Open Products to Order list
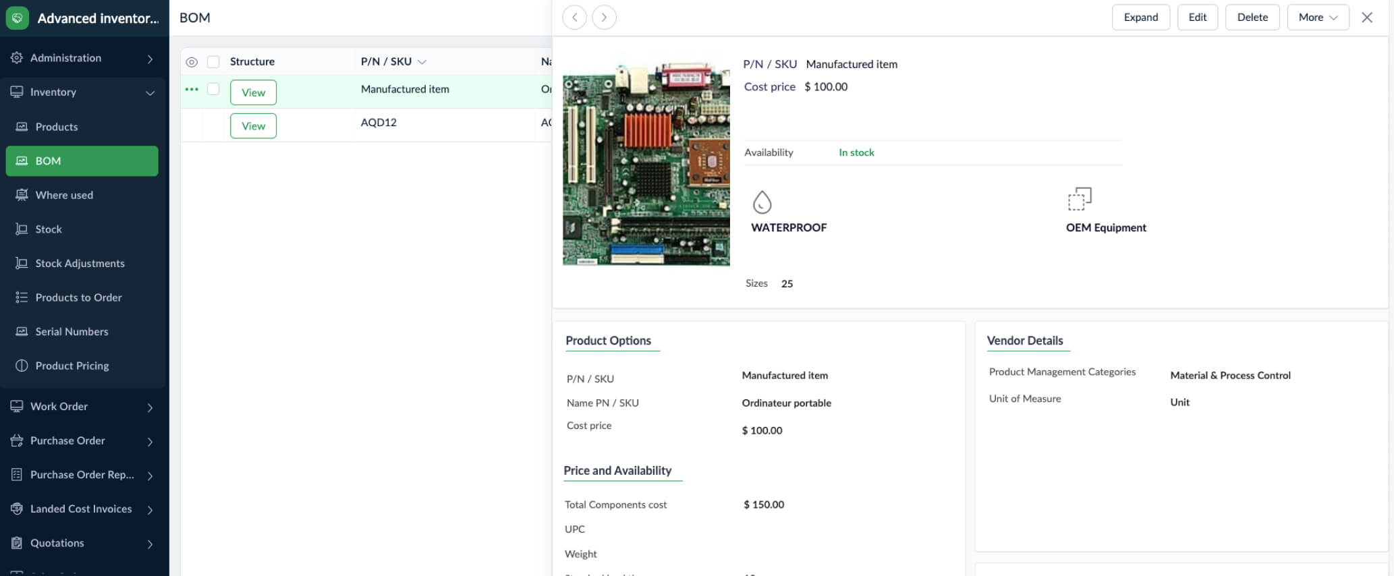The image size is (1394, 576). coord(78,297)
